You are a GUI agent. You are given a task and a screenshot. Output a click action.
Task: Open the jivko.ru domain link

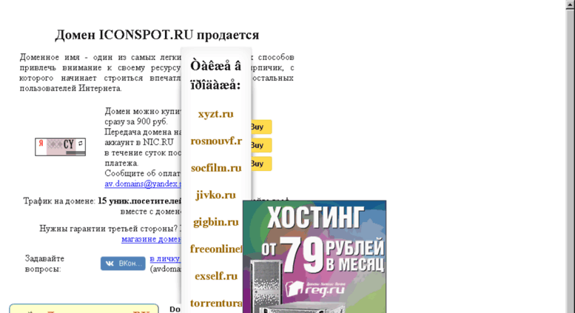[215, 195]
